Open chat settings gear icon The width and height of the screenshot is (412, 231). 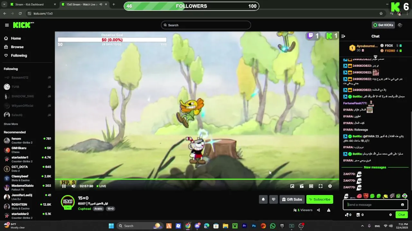tap(390, 215)
